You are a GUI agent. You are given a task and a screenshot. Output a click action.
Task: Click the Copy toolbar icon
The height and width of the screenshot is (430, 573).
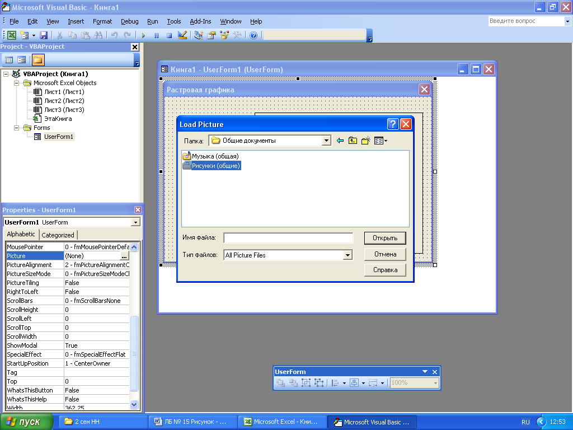(x=72, y=35)
